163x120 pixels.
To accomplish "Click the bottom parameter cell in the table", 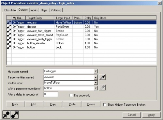I will [x=78, y=22].
